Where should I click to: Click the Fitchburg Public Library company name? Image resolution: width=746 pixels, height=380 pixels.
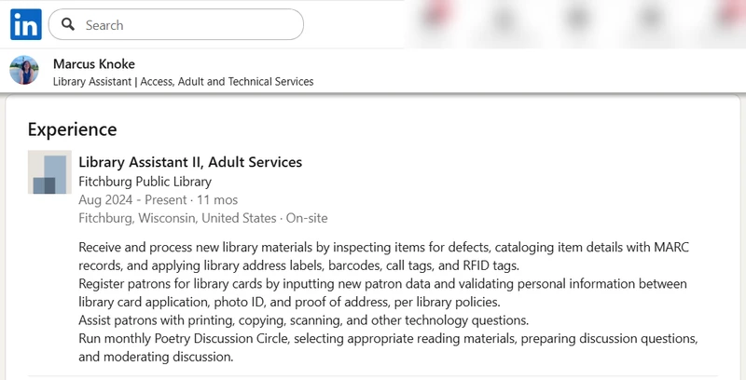coord(145,182)
